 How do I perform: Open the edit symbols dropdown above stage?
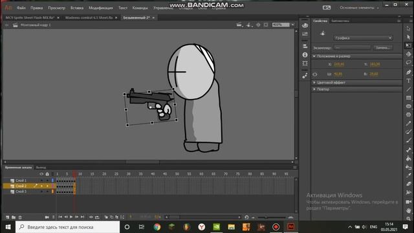(x=249, y=25)
